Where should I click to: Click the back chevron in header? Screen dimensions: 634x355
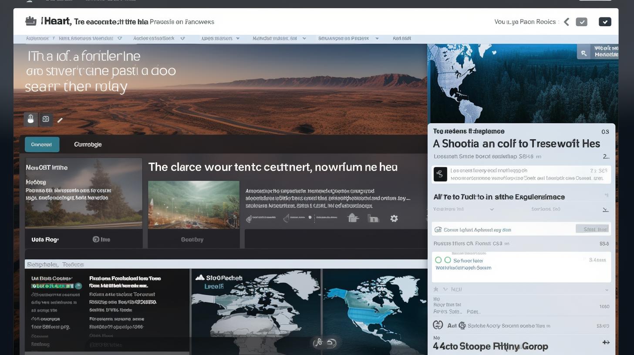coord(567,22)
